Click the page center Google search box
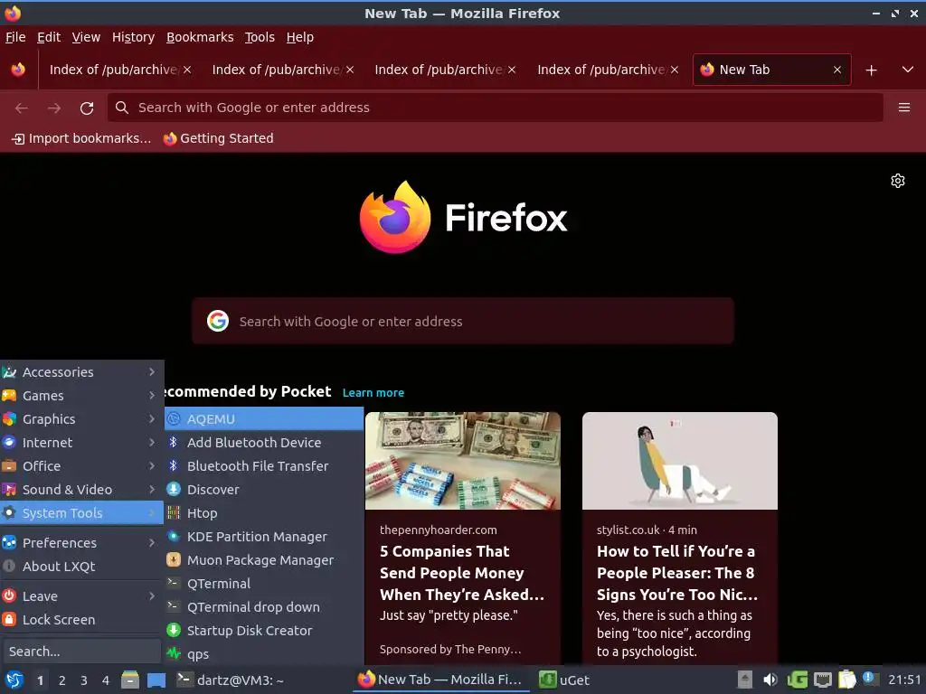 pyautogui.click(x=462, y=322)
